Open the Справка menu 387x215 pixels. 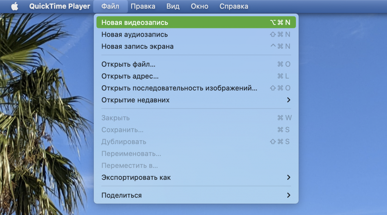coord(234,6)
